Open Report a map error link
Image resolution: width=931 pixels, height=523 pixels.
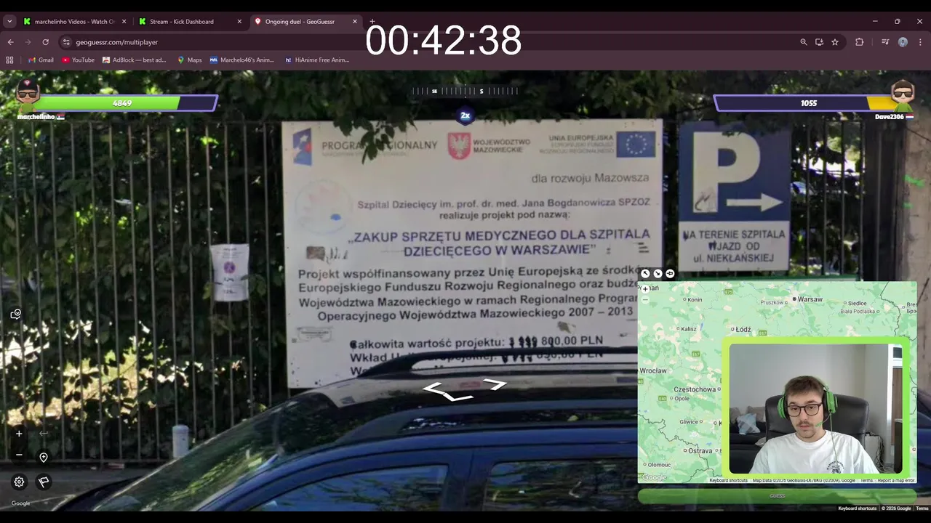point(896,480)
